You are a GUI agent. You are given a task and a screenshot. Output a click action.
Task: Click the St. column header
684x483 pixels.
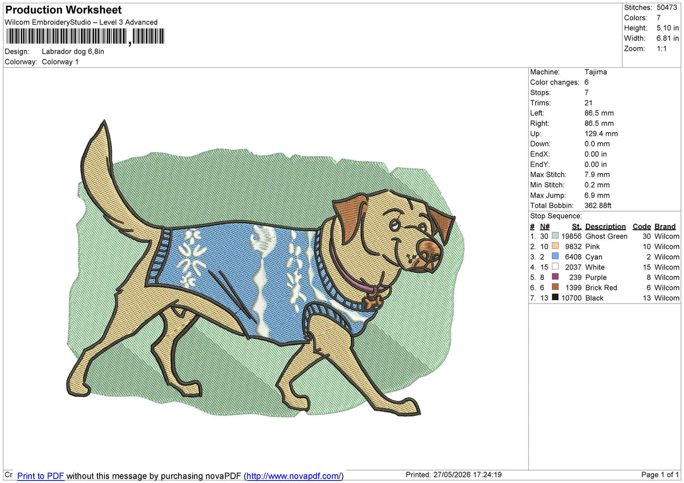tap(576, 226)
